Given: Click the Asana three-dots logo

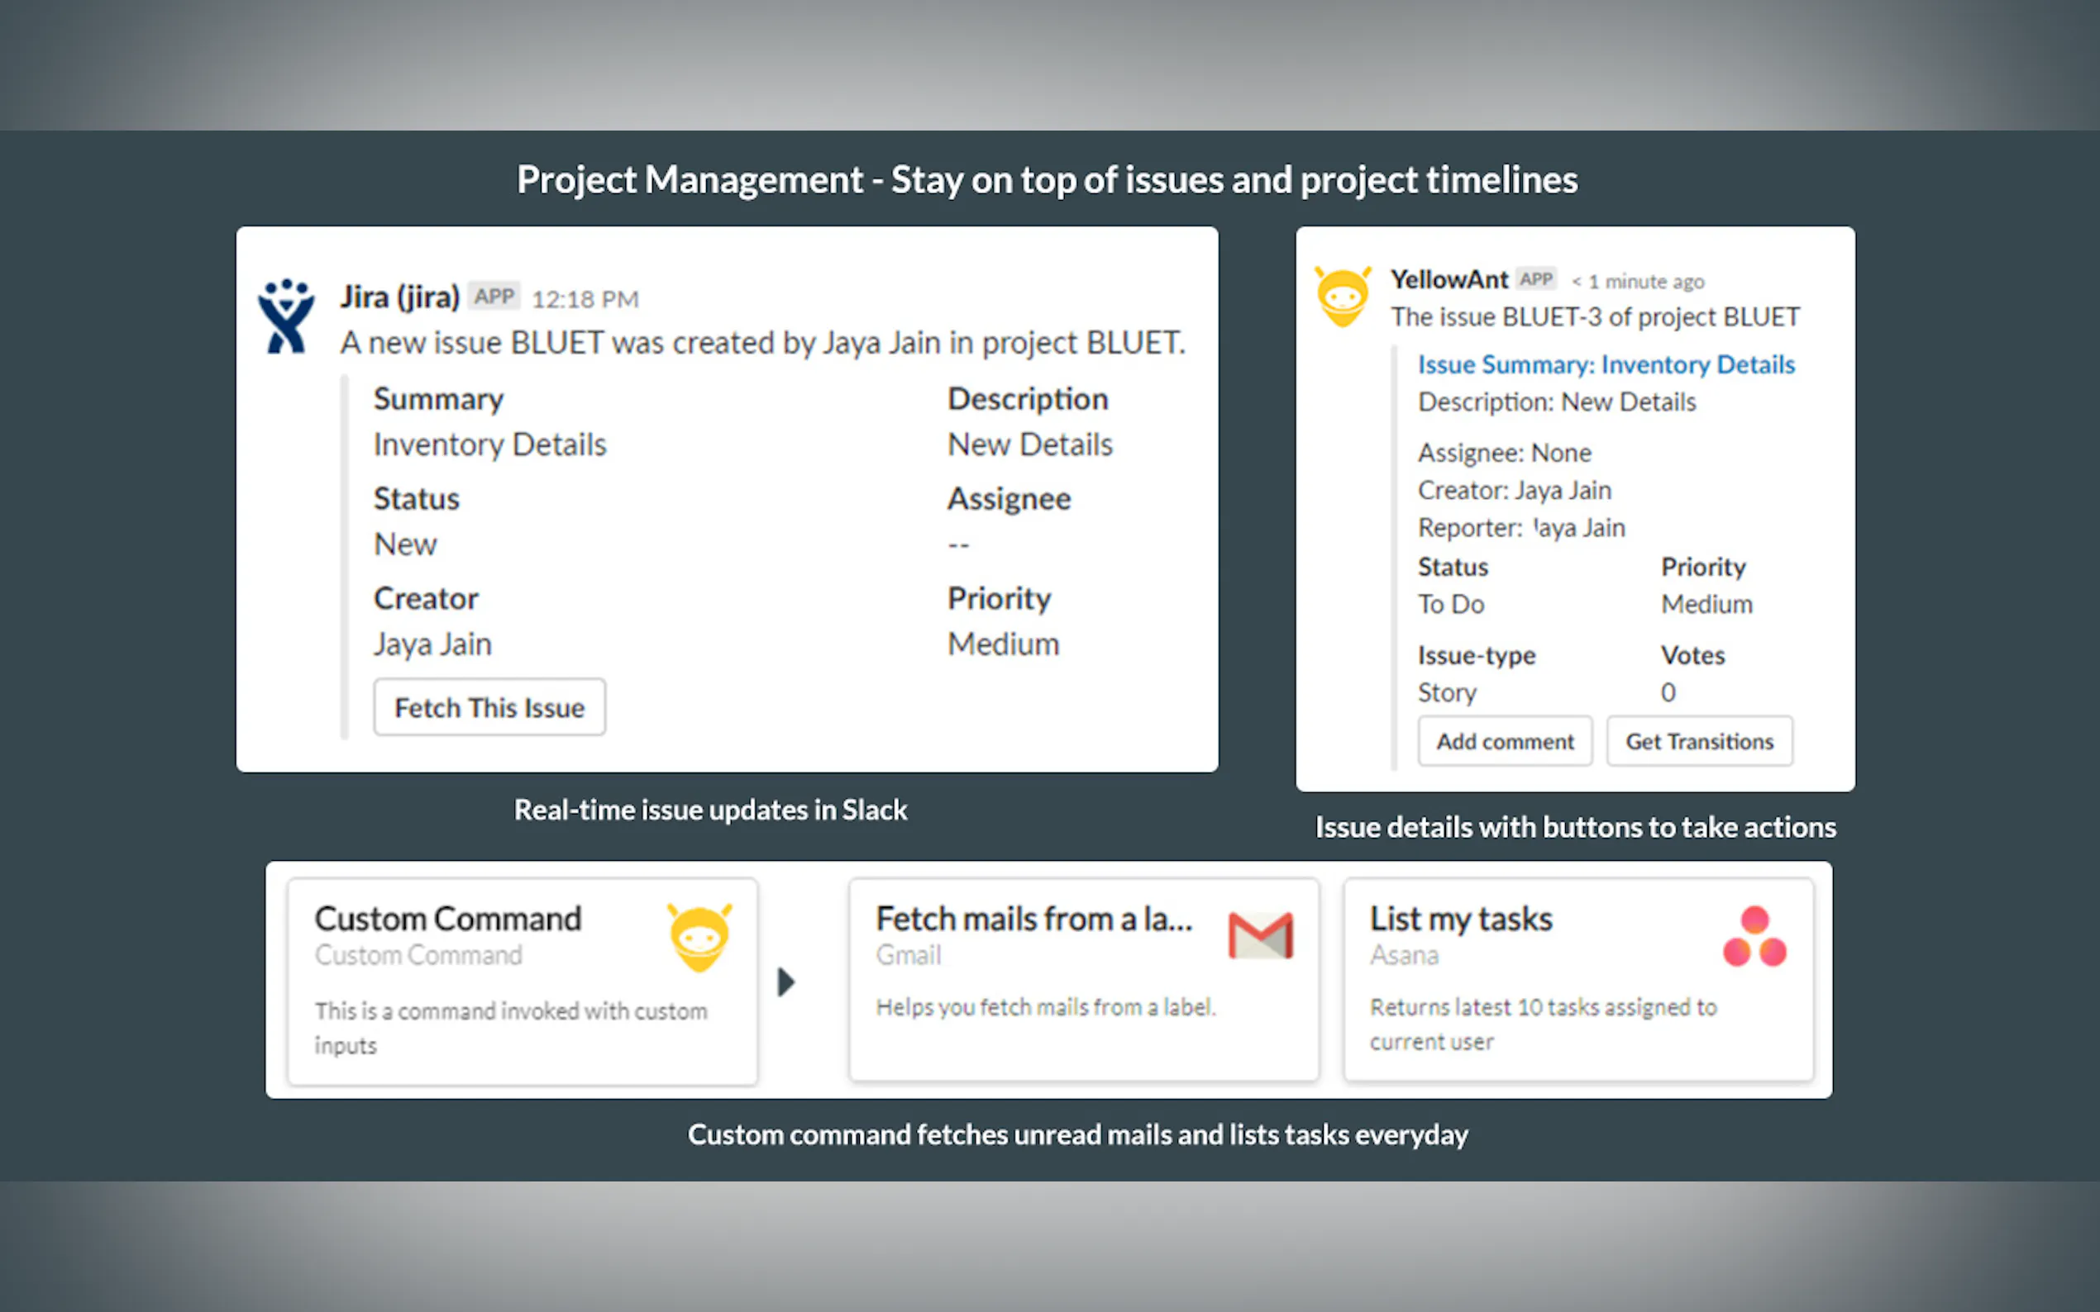Looking at the screenshot, I should (x=1754, y=937).
